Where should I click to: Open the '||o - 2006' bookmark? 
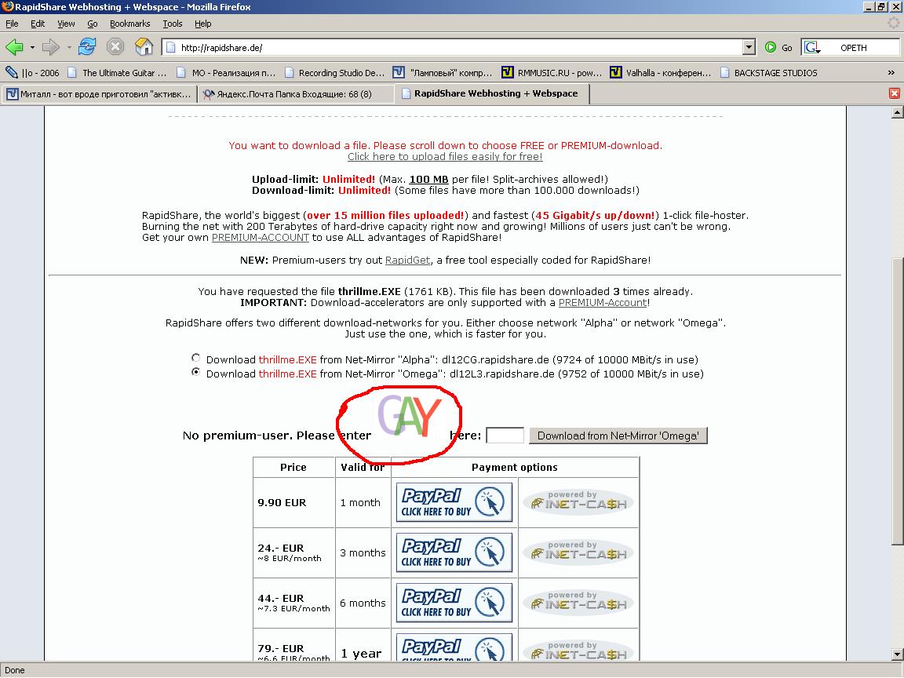(x=32, y=73)
